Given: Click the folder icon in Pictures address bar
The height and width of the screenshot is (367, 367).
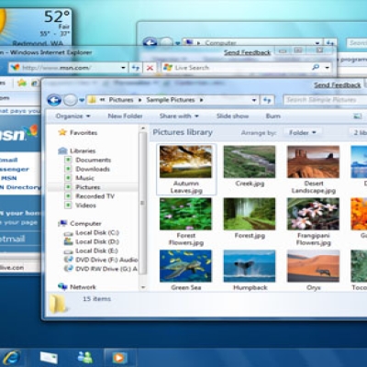Looking at the screenshot, I should tap(92, 100).
